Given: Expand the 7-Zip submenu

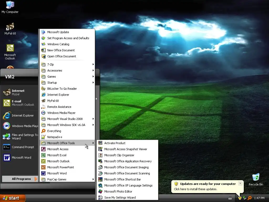Looking at the screenshot, I should pos(67,64).
